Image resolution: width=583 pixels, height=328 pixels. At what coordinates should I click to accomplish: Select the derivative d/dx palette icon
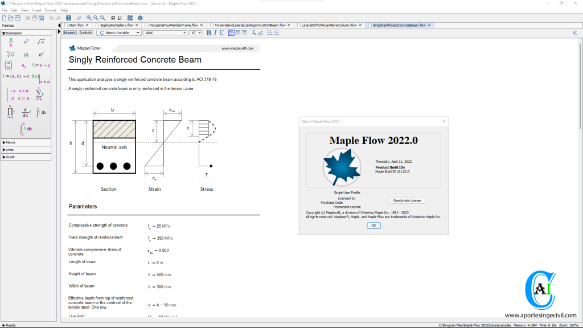point(26,111)
